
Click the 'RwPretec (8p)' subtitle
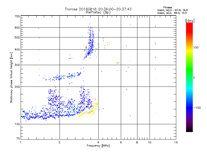[x=98, y=12]
